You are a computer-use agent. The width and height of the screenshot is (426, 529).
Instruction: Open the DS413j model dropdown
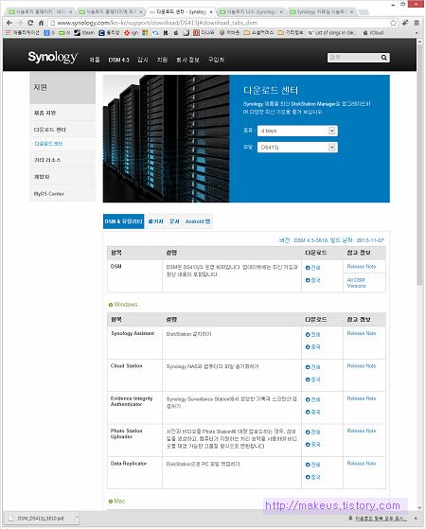[x=297, y=147]
